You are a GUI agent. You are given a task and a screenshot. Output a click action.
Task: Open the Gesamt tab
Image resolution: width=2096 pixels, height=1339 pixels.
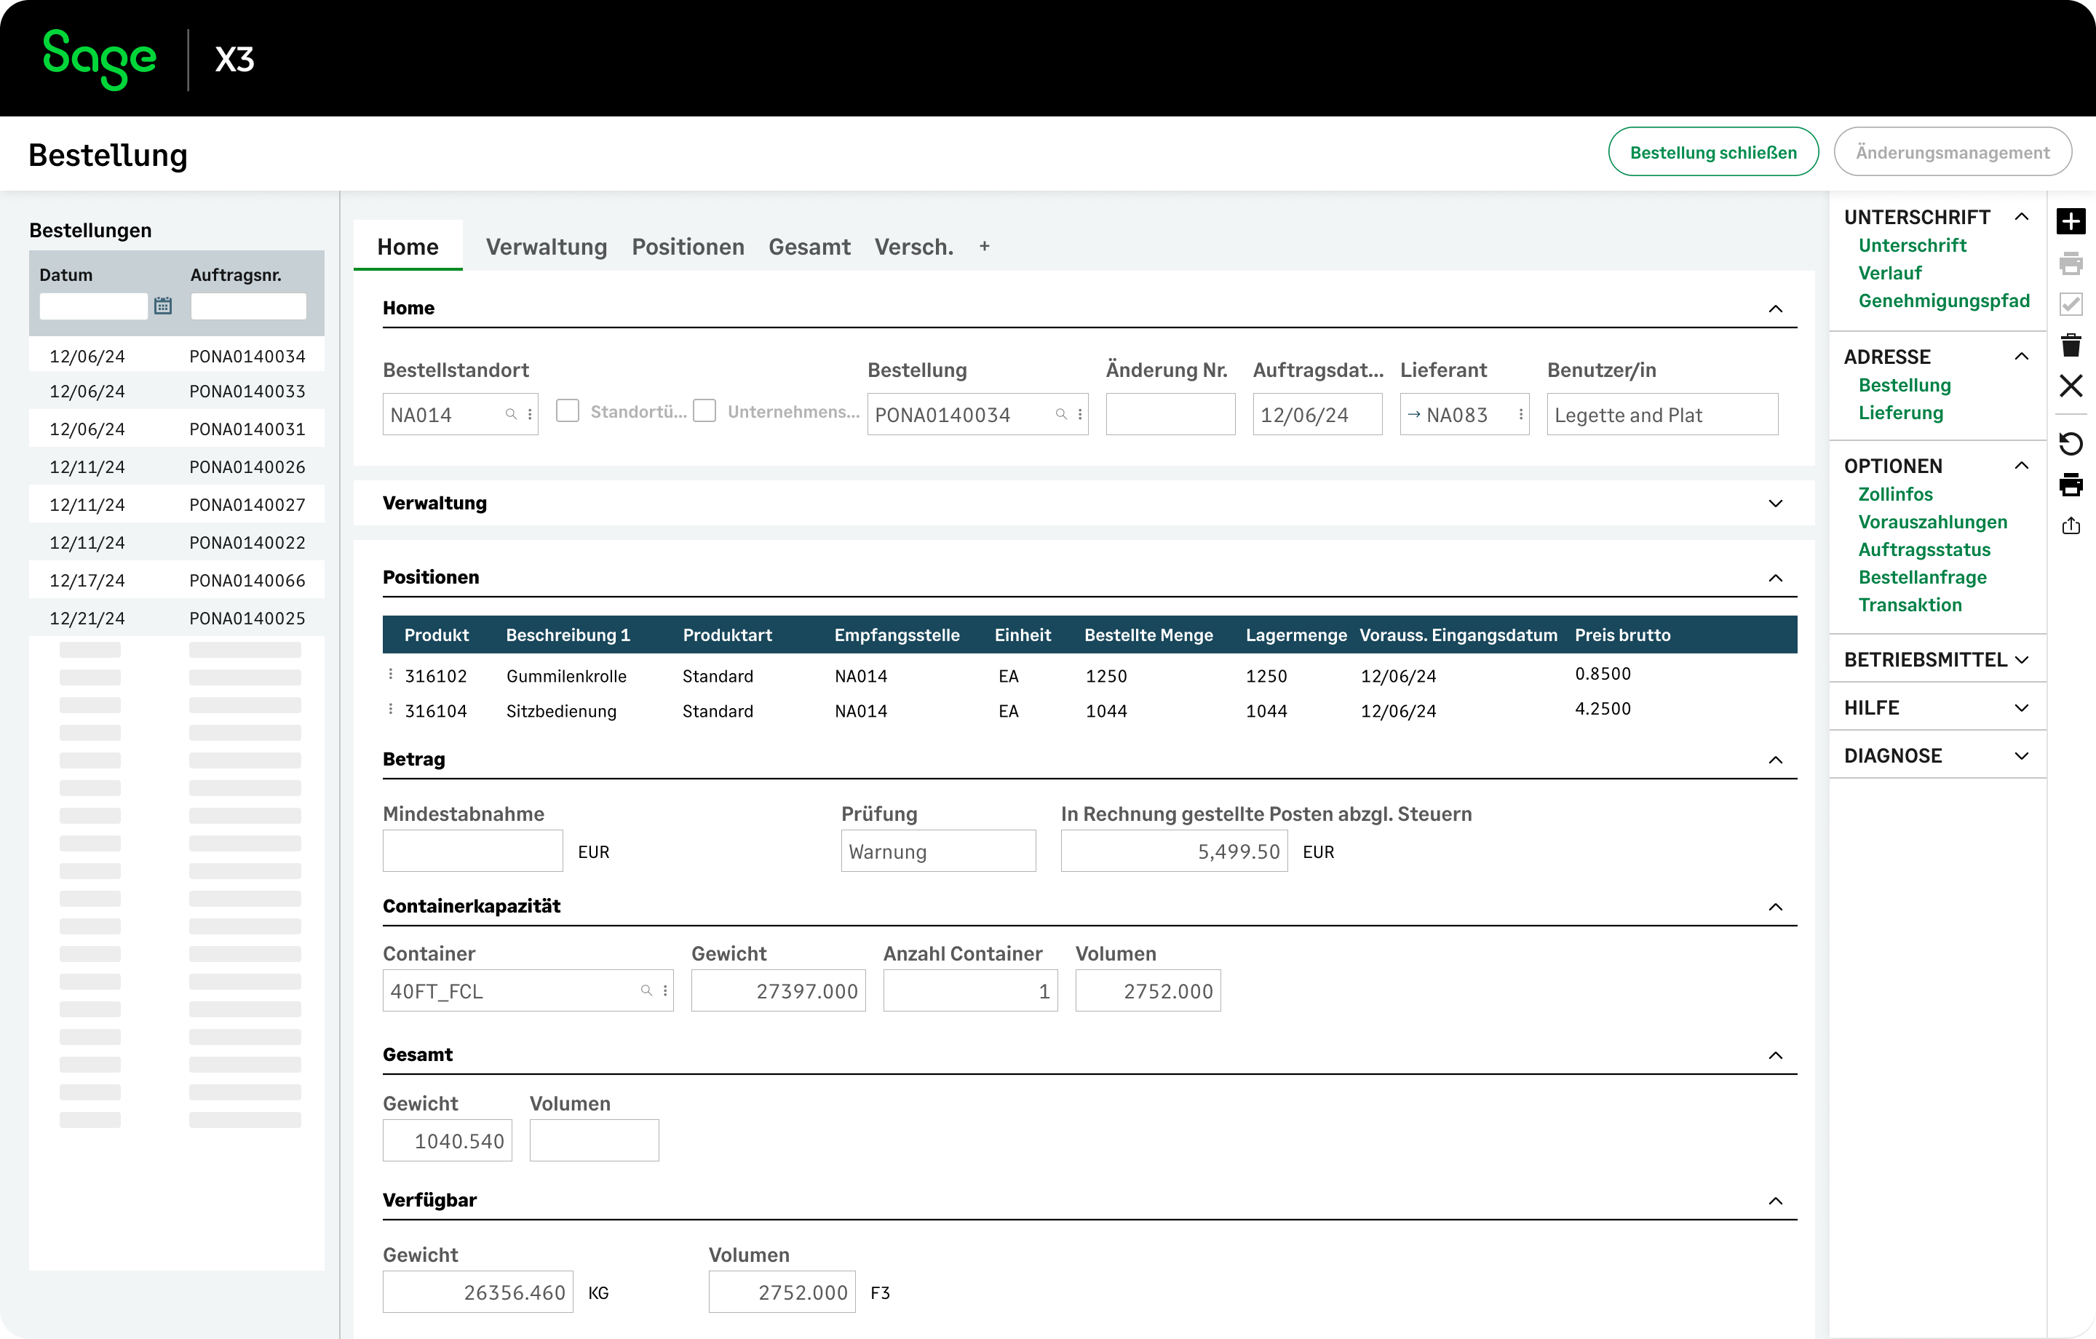(x=809, y=247)
